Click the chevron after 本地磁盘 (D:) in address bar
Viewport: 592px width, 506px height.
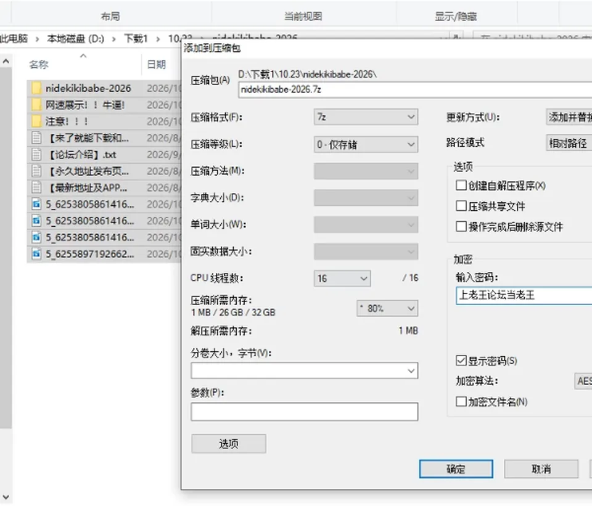pyautogui.click(x=113, y=39)
